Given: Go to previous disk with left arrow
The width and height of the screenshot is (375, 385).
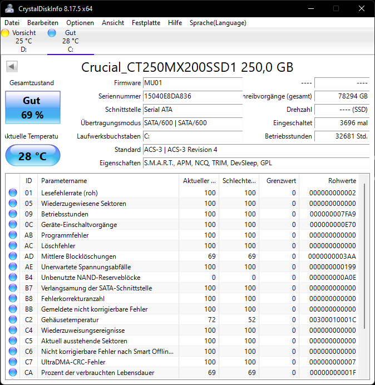Looking at the screenshot, I should click(x=12, y=66).
